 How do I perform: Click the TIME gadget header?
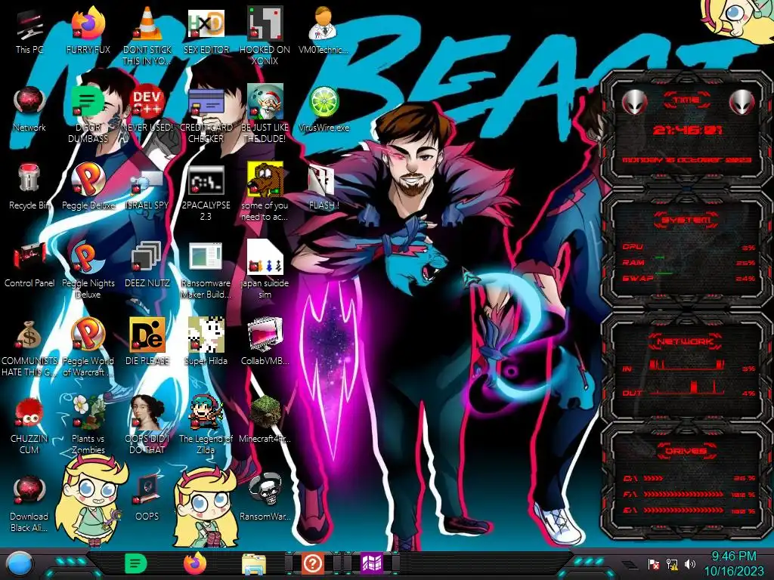pyautogui.click(x=687, y=100)
